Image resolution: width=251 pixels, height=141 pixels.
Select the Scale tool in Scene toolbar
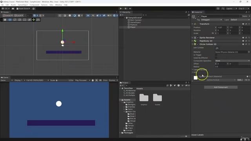[20, 20]
